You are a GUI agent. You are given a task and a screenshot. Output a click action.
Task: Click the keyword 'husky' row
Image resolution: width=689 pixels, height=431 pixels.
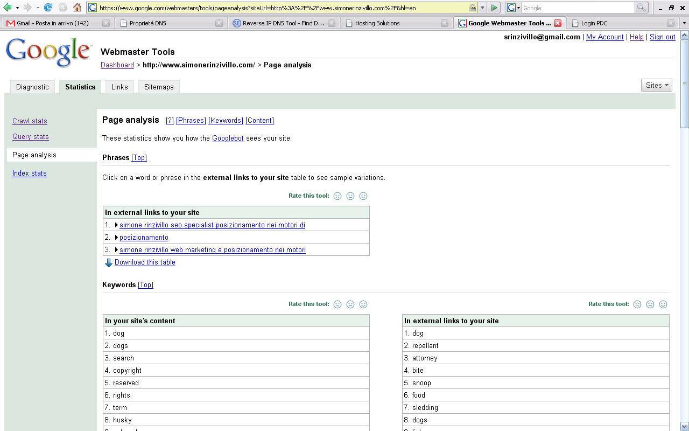236,420
